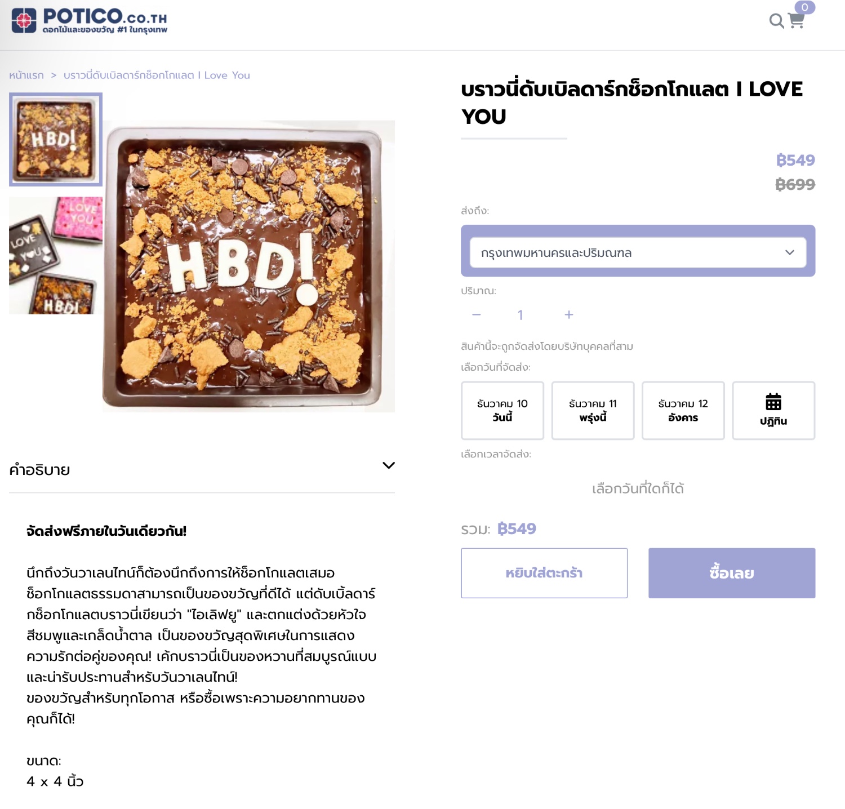This screenshot has height=809, width=845.
Task: Collapse the คำอธิบาย section chevron
Action: click(x=389, y=465)
